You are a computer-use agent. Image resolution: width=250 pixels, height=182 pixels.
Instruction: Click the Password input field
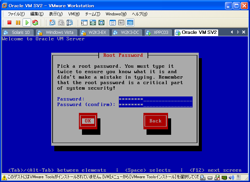(x=156, y=99)
